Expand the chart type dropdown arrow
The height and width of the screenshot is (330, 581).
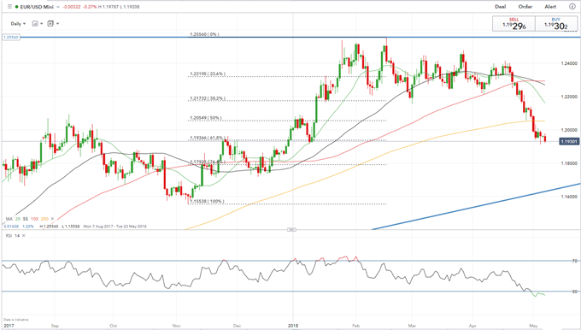point(42,24)
